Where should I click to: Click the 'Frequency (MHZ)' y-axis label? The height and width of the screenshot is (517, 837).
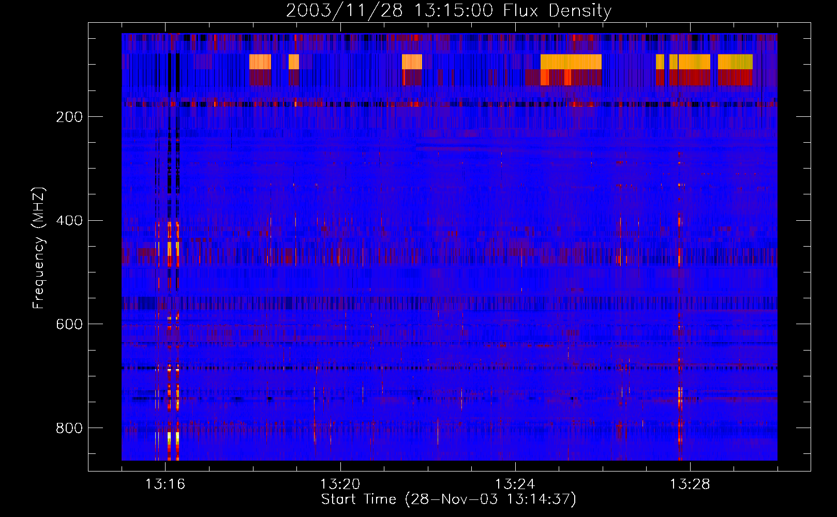38,248
